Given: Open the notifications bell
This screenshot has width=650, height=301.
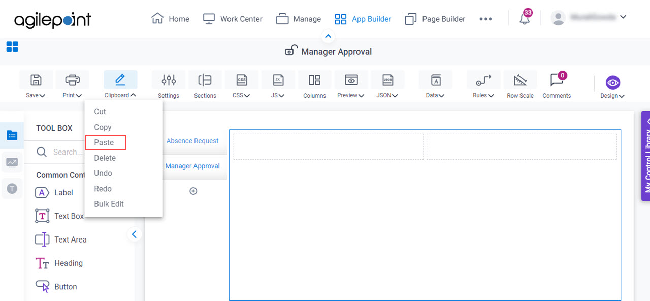Looking at the screenshot, I should [x=525, y=19].
